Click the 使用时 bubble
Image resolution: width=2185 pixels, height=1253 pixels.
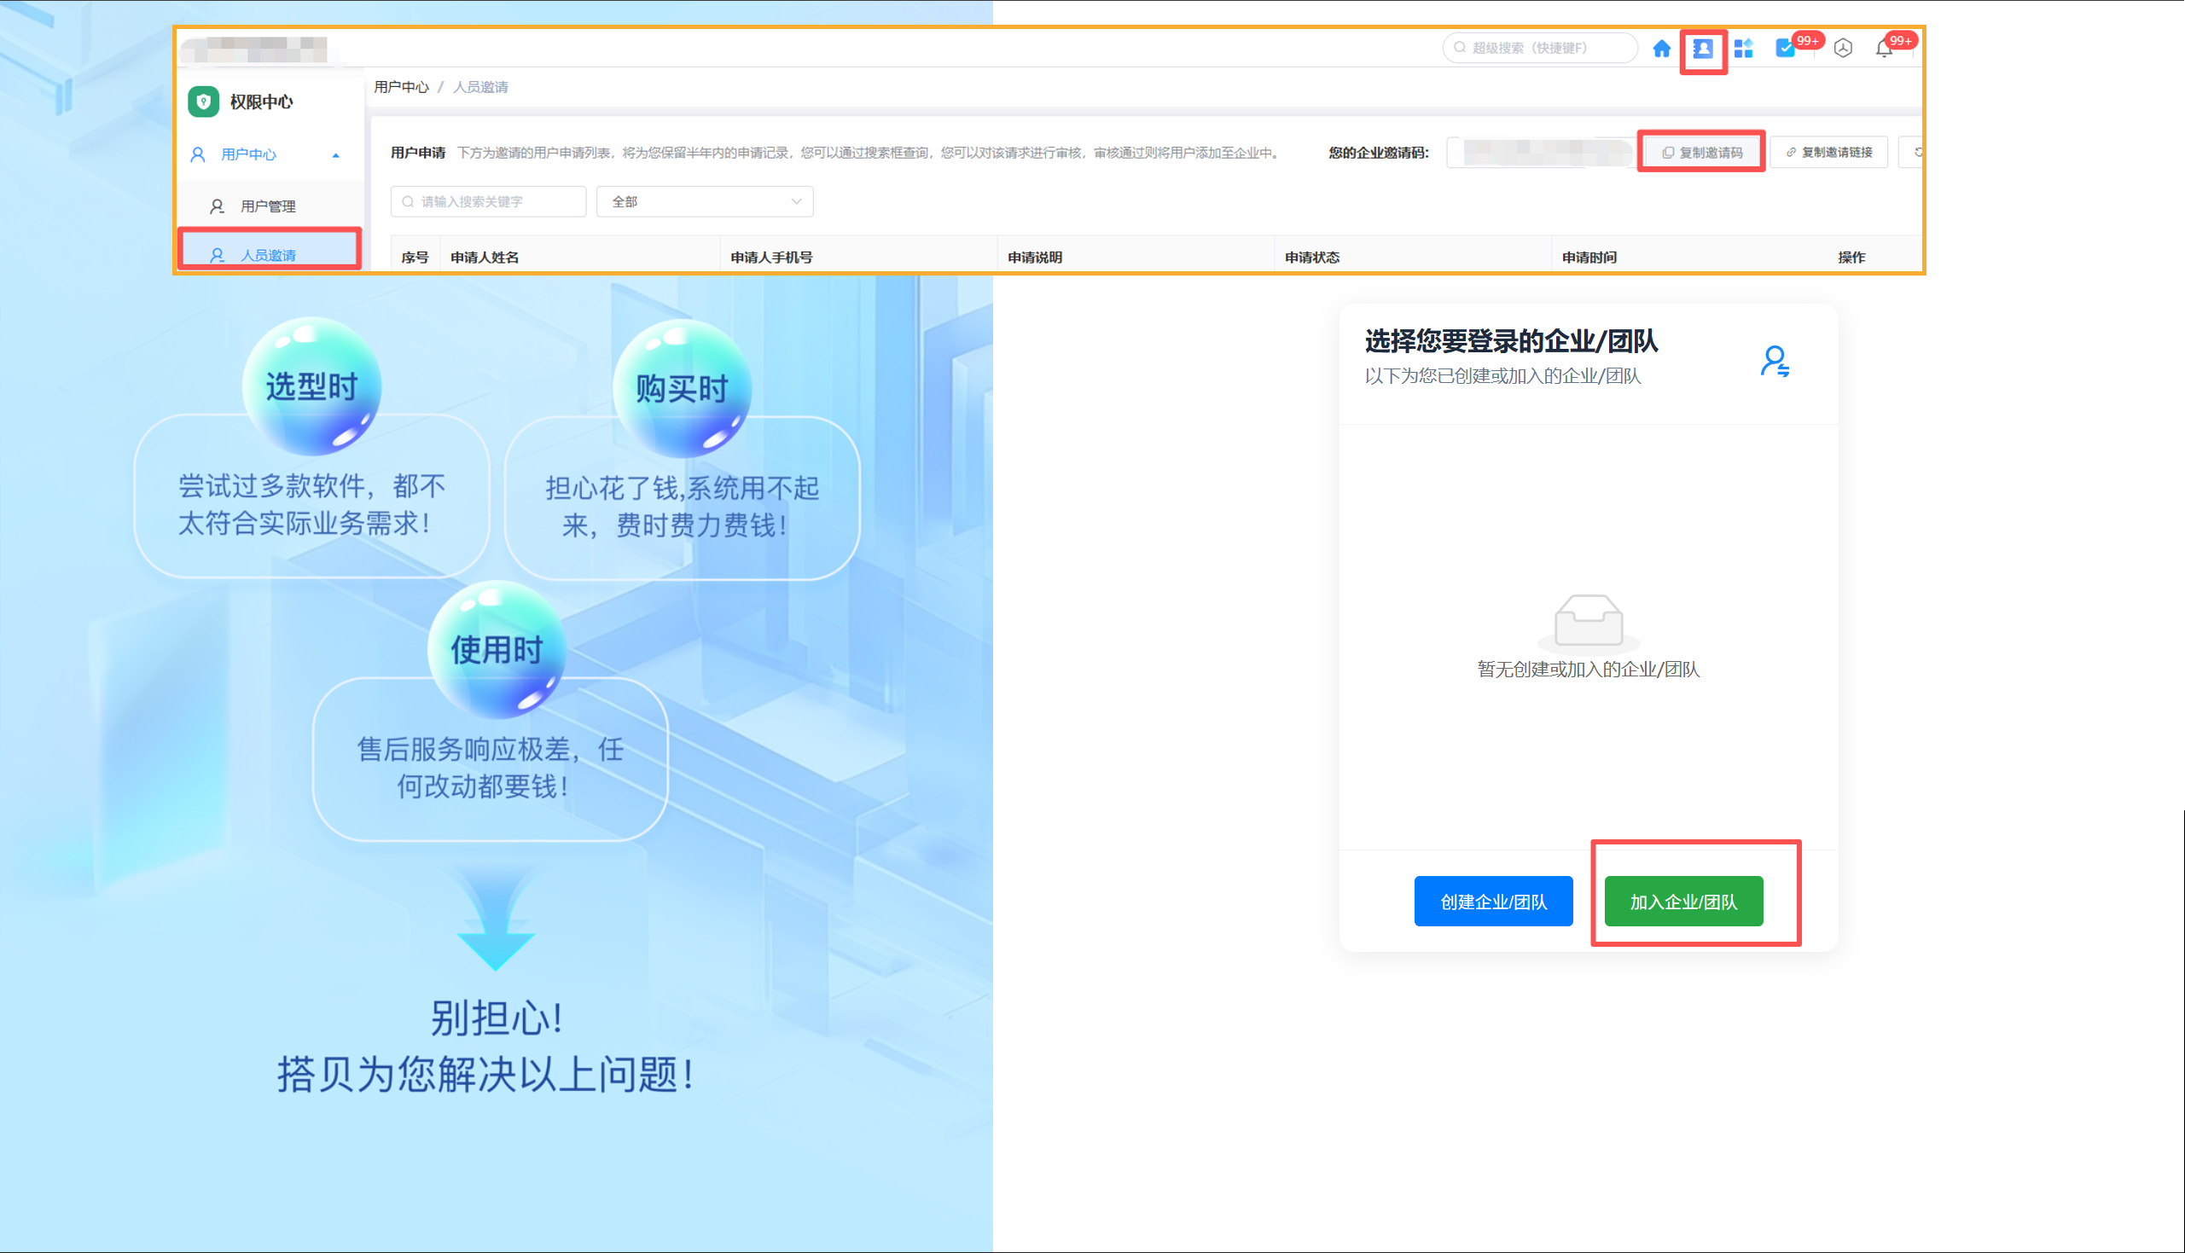pos(497,650)
